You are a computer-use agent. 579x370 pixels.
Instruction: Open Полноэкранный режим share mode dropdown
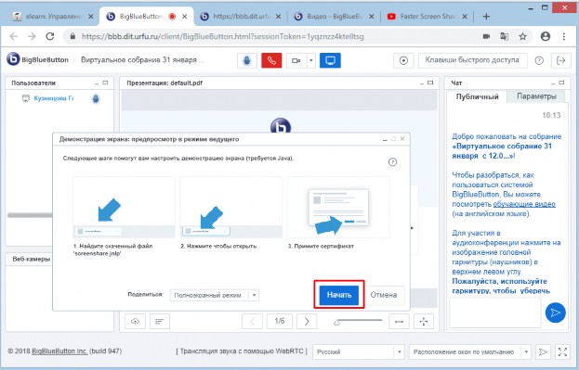tap(214, 295)
